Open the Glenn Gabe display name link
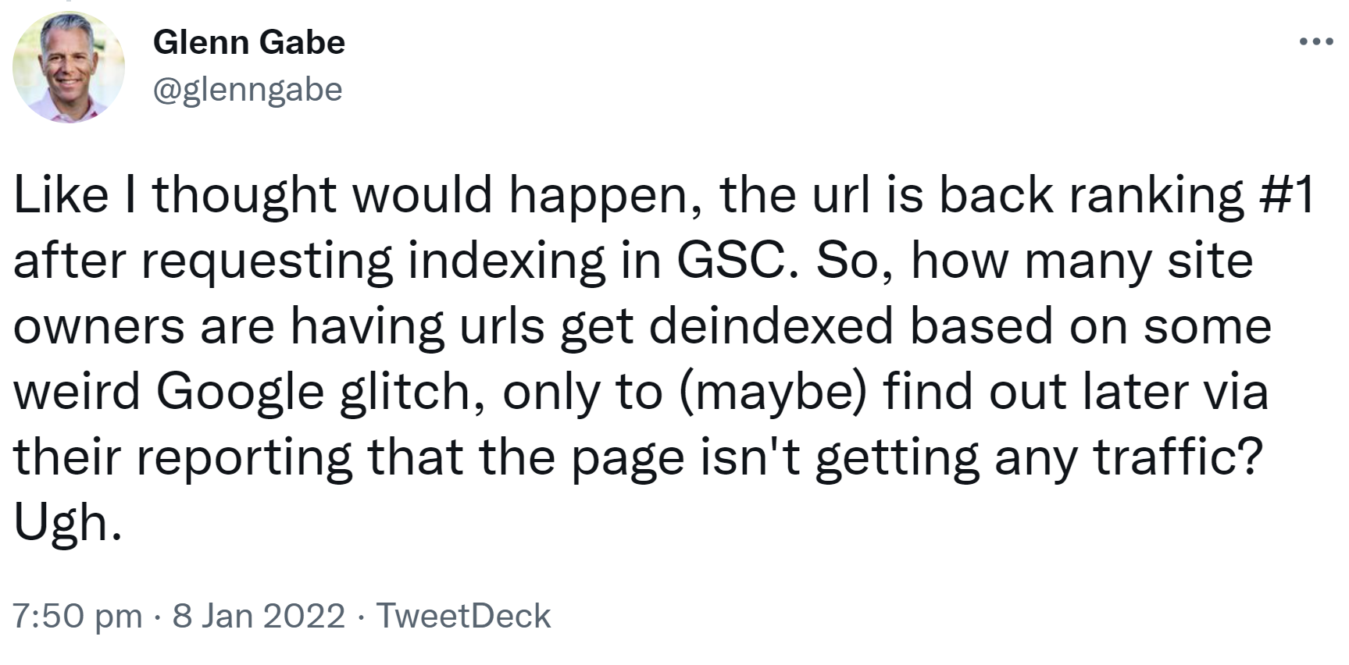 click(249, 42)
